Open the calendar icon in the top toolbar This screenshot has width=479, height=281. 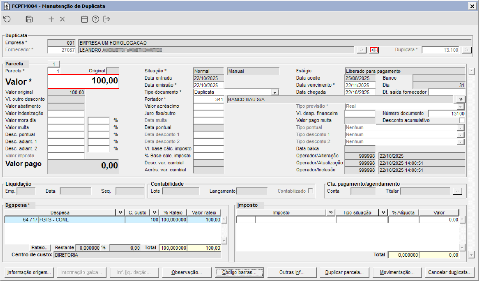tap(84, 19)
